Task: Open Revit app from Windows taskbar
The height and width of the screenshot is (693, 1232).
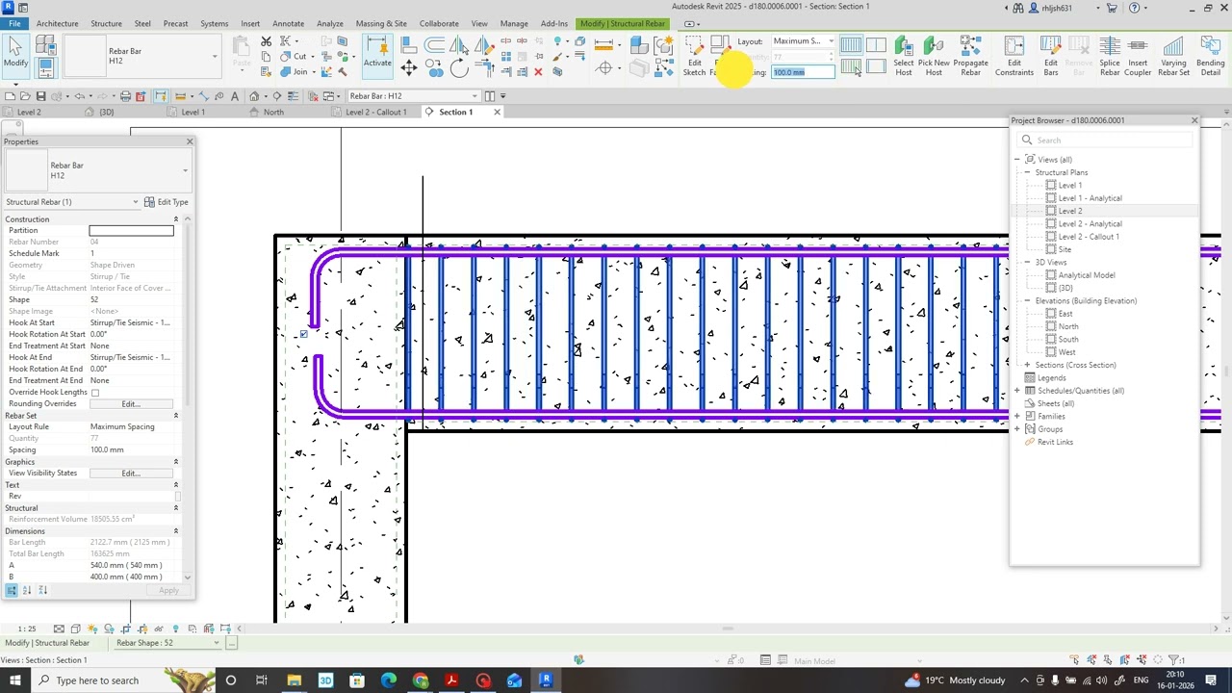Action: tap(546, 680)
